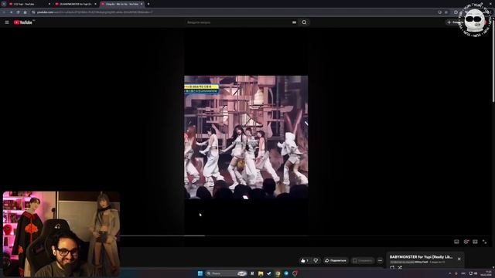Close the BABYMONSTER for Yupi playlist panel
The width and height of the screenshot is (495, 278).
[x=459, y=259]
